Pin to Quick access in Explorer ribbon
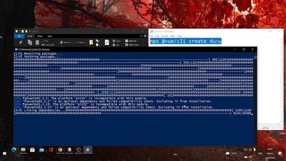Image resolution: width=286 pixels, height=161 pixels. 21,42
